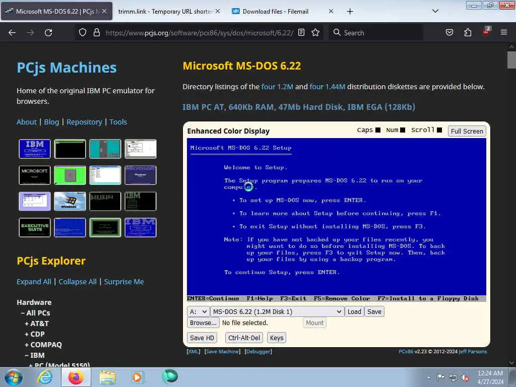Viewport: 516px width, 387px height.
Task: Switch to the Microsoft MS-DOS 6.22 tab
Action: 56,11
